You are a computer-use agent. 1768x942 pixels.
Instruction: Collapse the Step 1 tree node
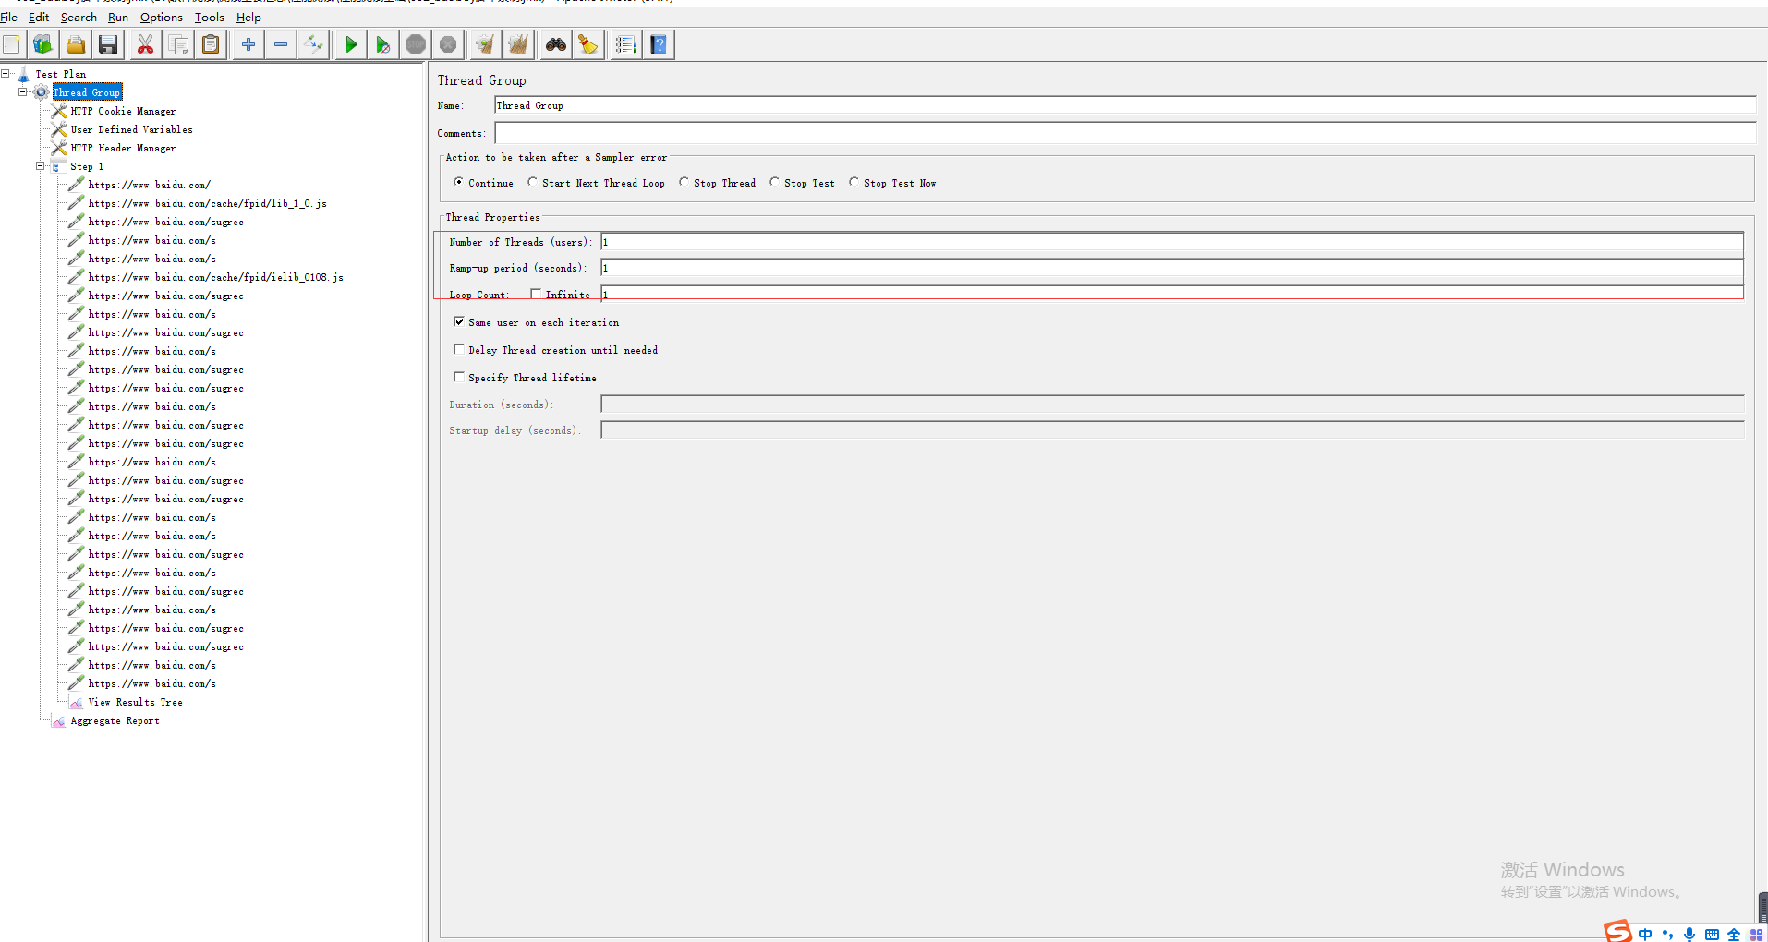click(x=41, y=165)
